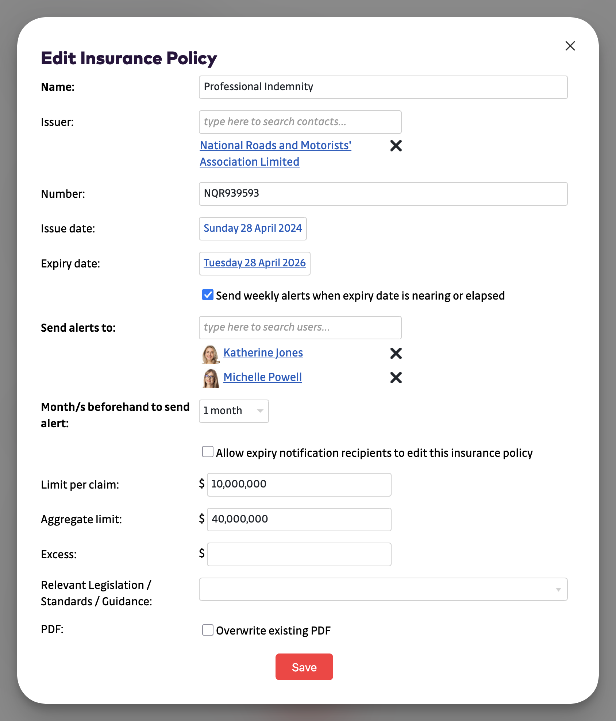Remove the National Roads and Motorists' Association issuer
616x721 pixels.
396,146
